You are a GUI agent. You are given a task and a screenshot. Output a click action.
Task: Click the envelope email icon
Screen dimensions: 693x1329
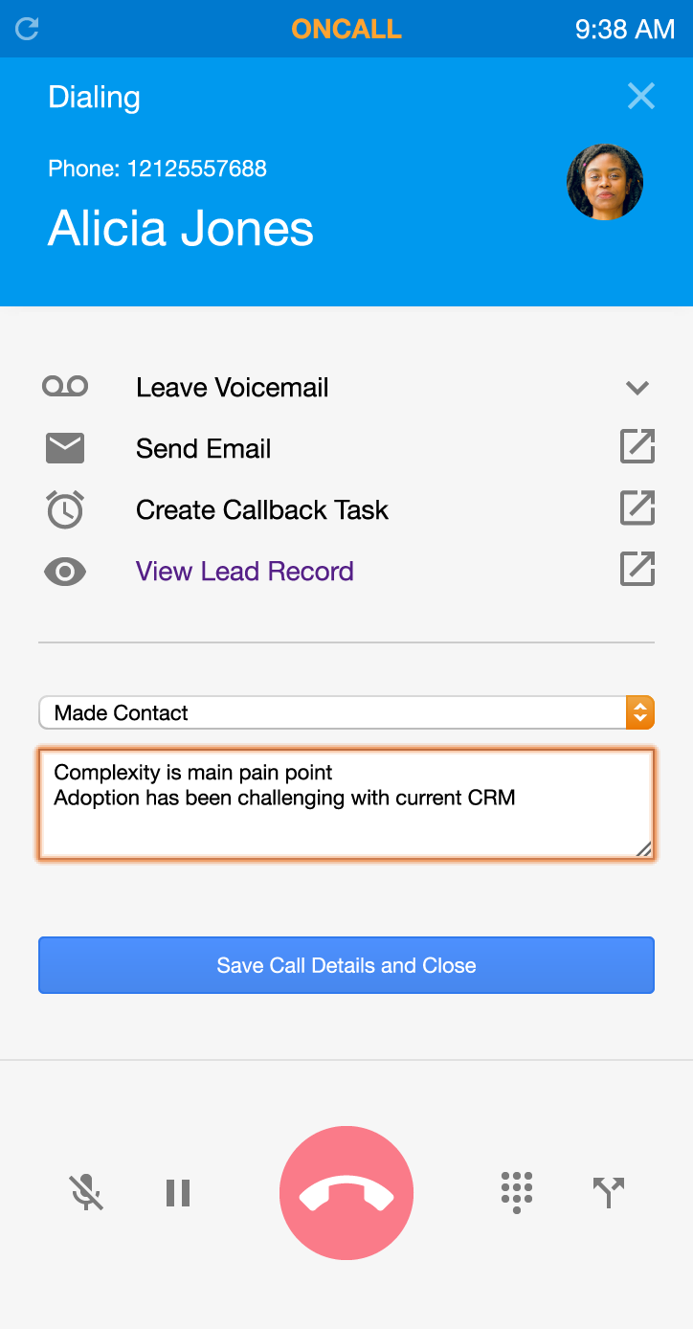click(x=65, y=448)
